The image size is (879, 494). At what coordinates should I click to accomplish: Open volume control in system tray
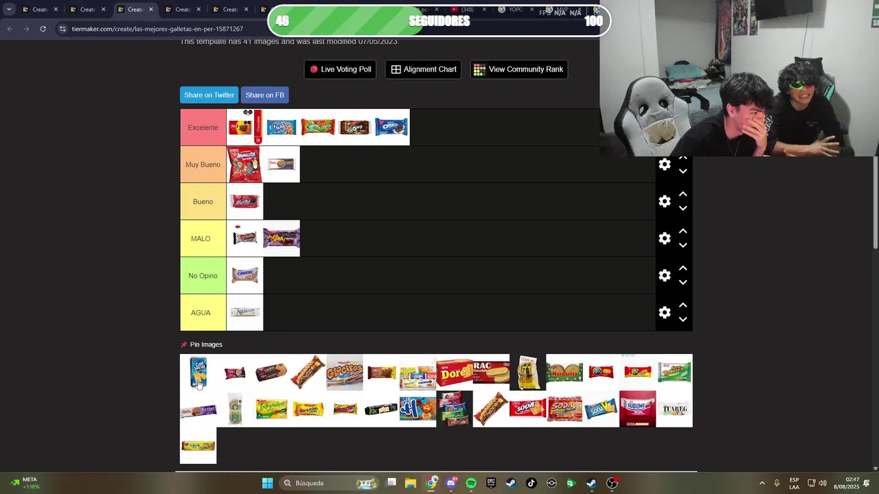coord(823,483)
